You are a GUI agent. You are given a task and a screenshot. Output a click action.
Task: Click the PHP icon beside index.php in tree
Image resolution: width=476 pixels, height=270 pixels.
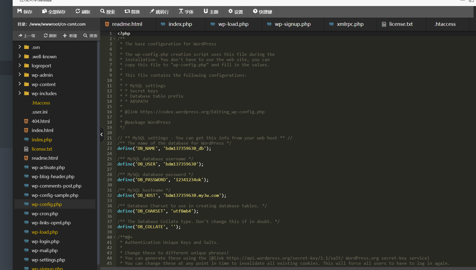(26, 139)
